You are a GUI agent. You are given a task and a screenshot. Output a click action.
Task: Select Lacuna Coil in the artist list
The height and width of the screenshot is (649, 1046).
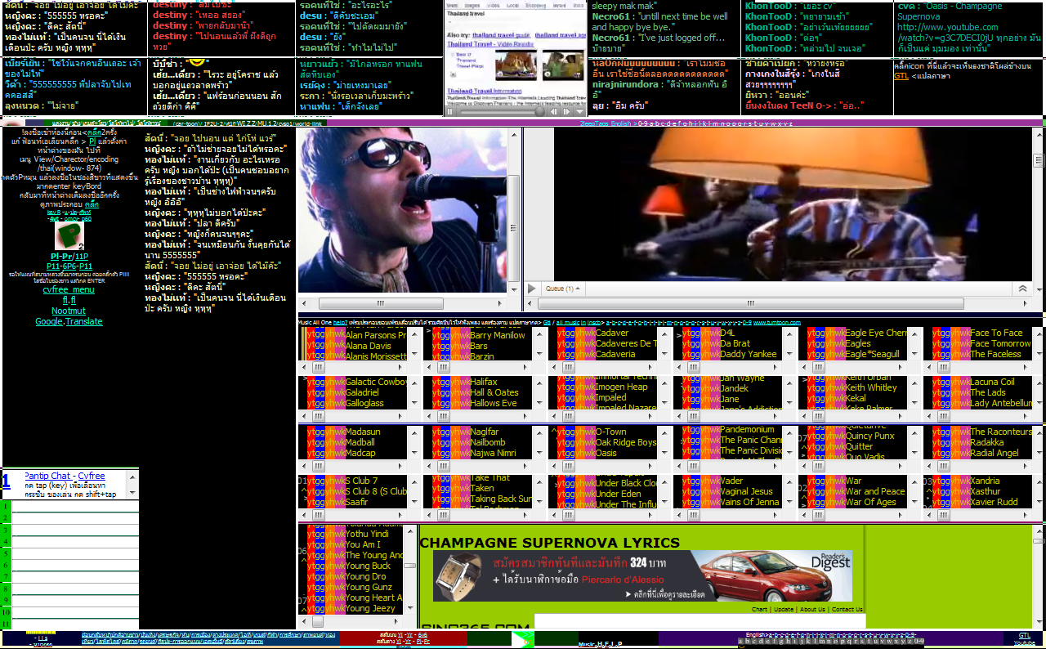(x=992, y=382)
